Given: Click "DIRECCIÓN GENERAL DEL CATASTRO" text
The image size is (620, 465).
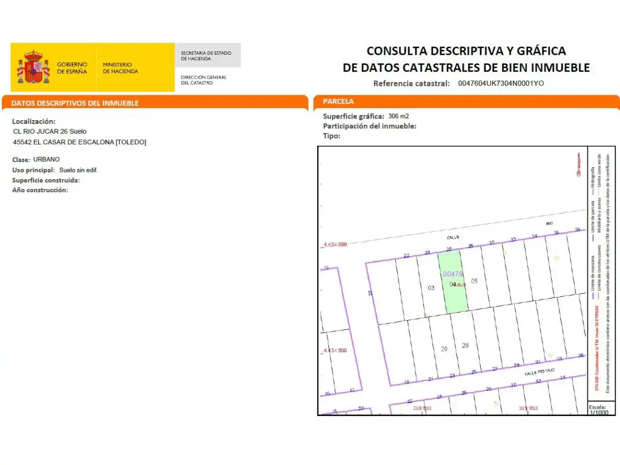Looking at the screenshot, I should [x=203, y=80].
